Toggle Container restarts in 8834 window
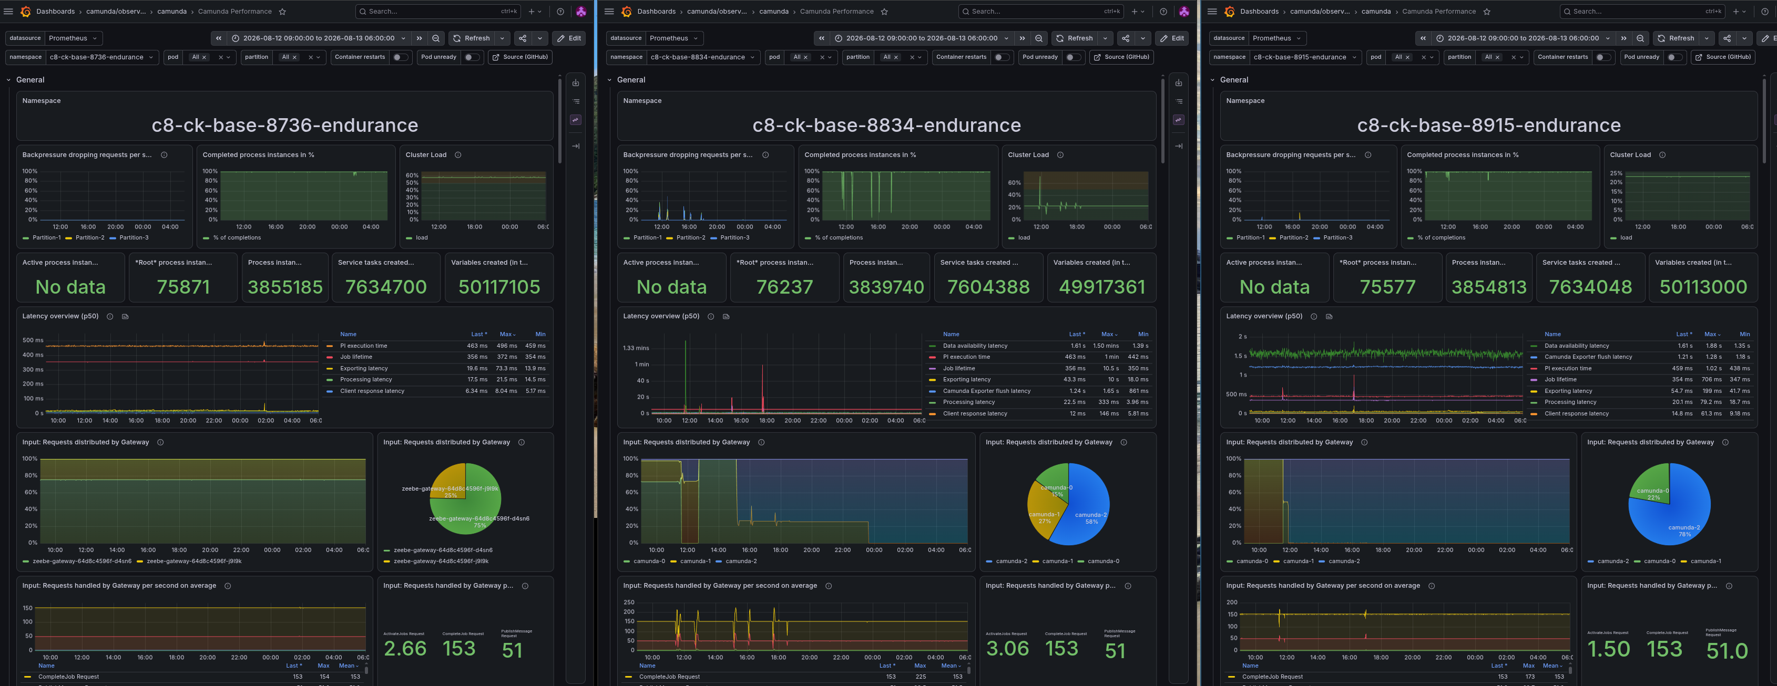Viewport: 1777px width, 686px height. tap(1002, 58)
